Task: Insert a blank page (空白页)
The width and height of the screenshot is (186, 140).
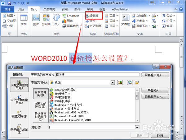Action: click(9, 21)
